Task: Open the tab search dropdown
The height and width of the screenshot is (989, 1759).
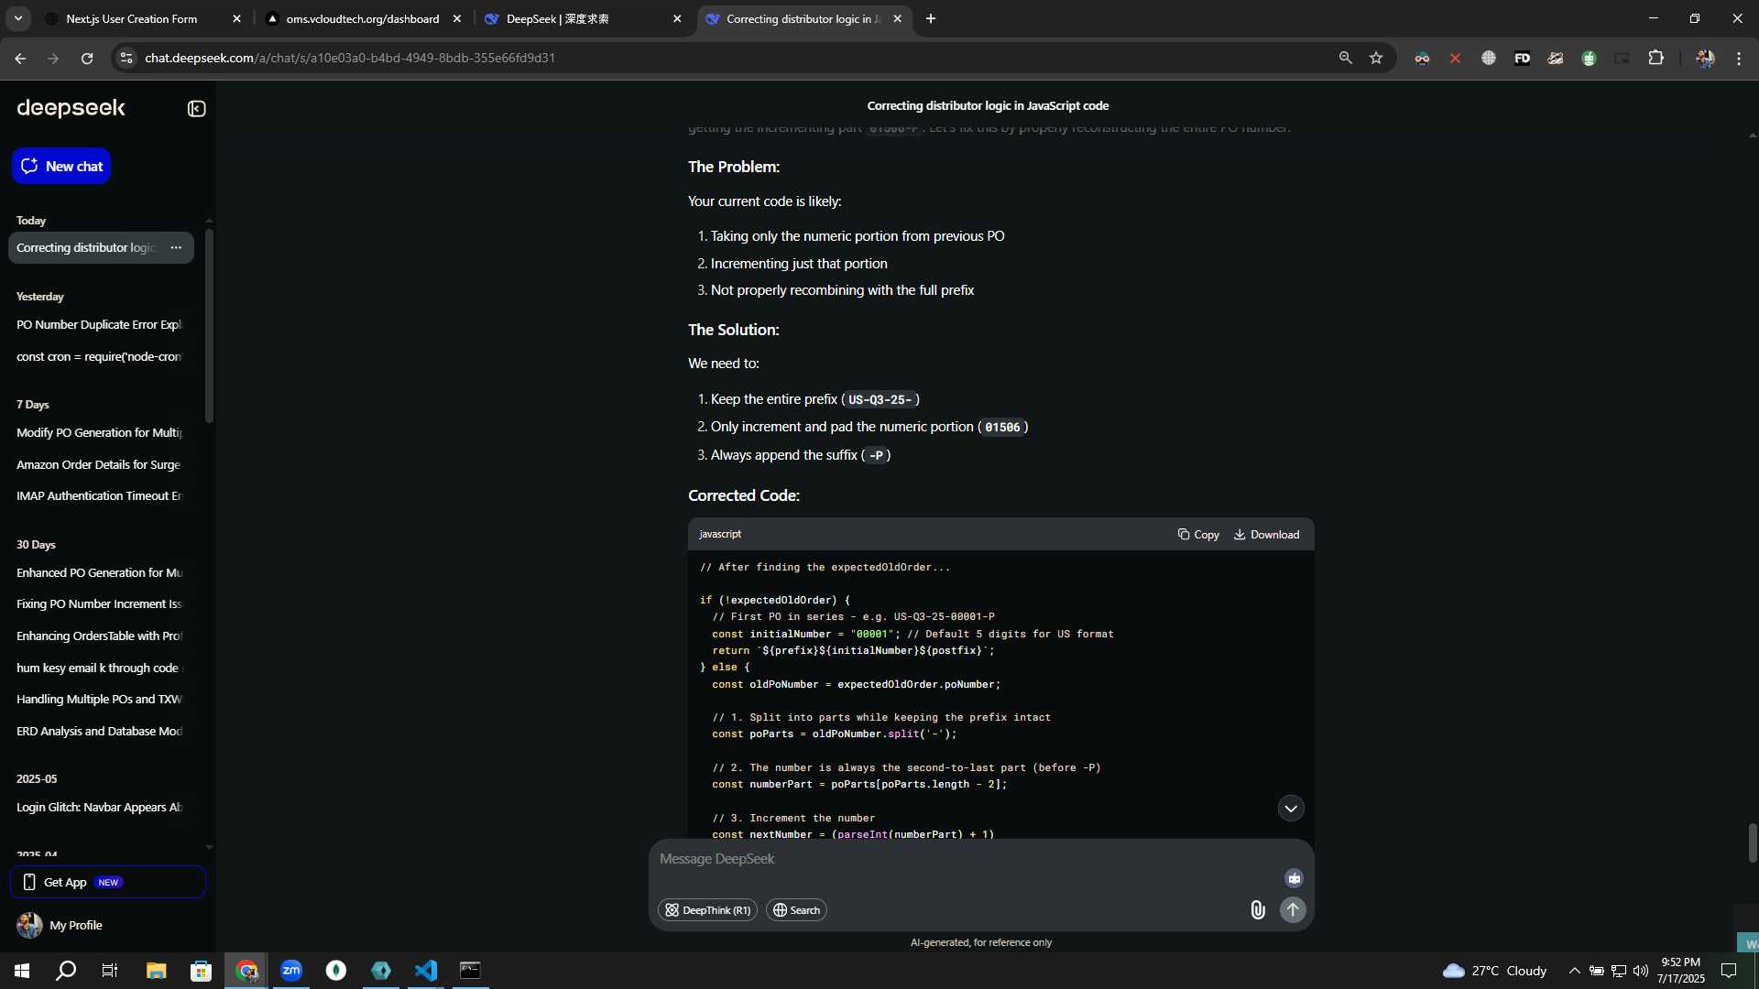Action: pyautogui.click(x=17, y=18)
